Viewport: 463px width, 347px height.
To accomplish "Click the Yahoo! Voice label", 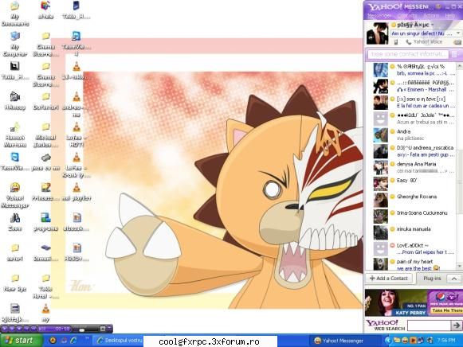I will [x=428, y=42].
